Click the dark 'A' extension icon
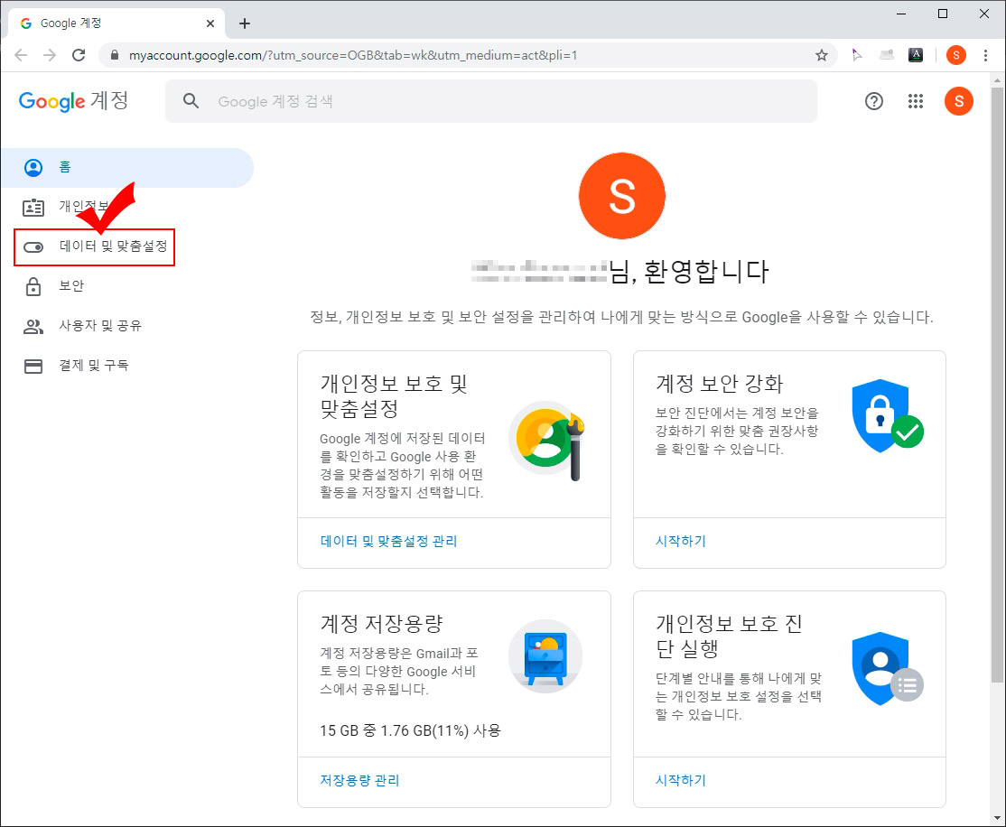This screenshot has width=1006, height=827. [916, 55]
